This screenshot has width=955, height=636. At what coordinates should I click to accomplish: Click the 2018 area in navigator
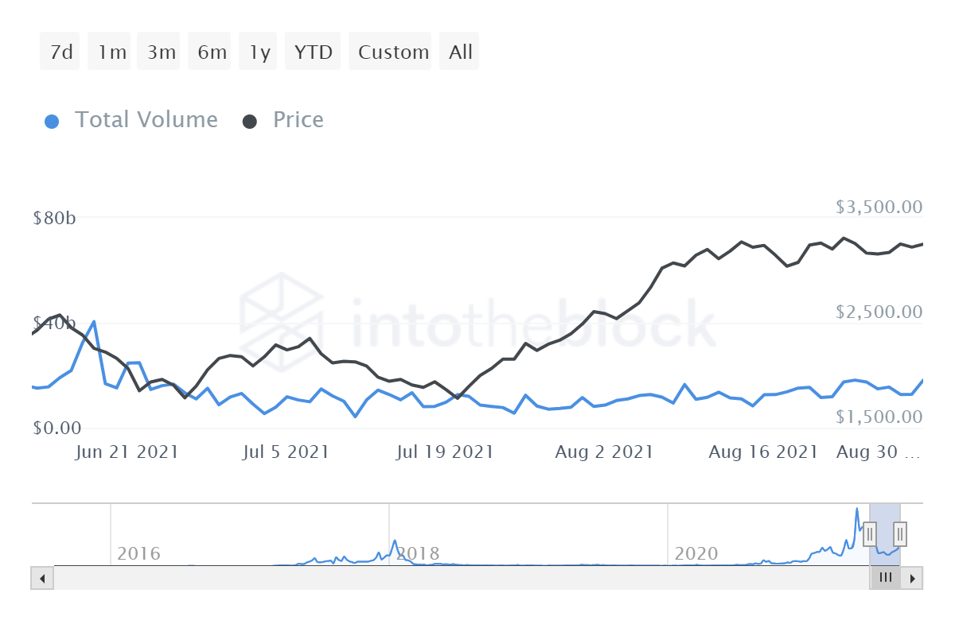(x=417, y=553)
